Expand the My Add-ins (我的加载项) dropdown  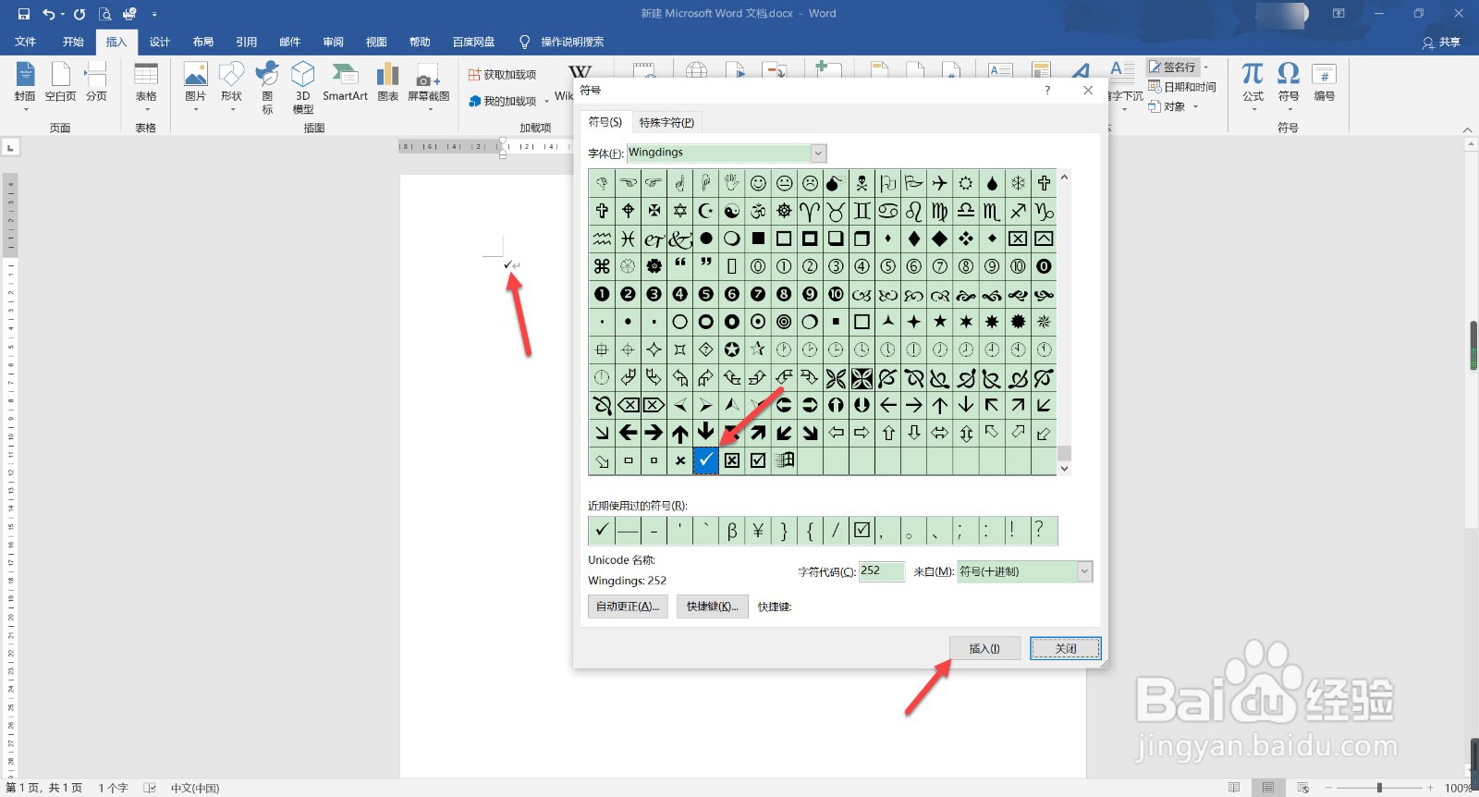546,101
